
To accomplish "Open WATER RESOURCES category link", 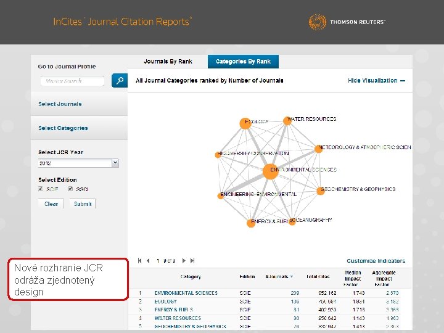I will (178, 318).
